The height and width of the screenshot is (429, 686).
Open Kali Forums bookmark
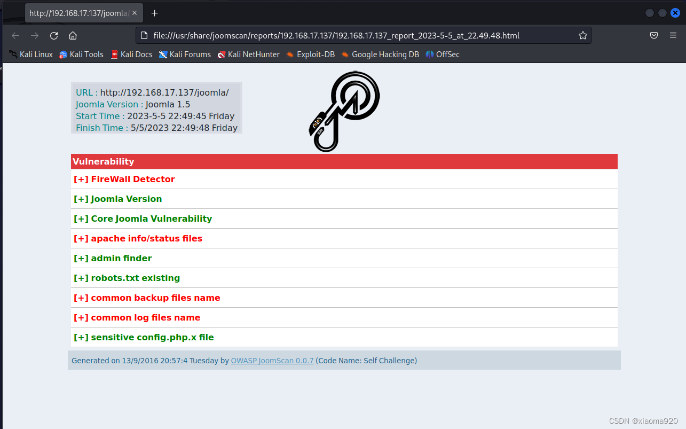(185, 54)
